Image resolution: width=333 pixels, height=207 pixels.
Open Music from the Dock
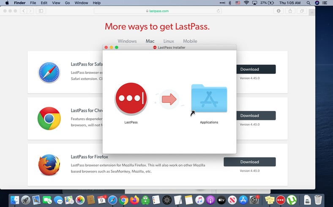(x=199, y=200)
